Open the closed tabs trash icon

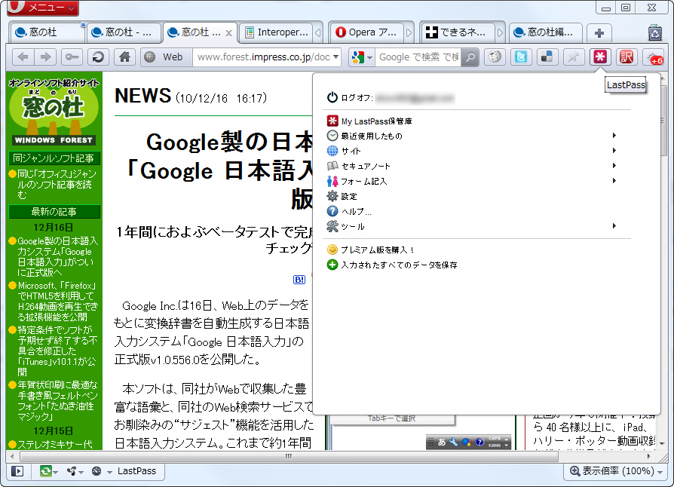[657, 34]
